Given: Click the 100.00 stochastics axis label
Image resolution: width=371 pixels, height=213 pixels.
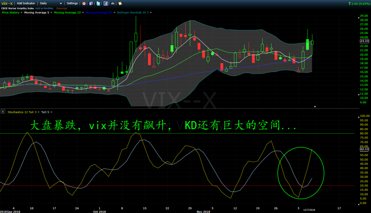Looking at the screenshot, I should (x=365, y=116).
